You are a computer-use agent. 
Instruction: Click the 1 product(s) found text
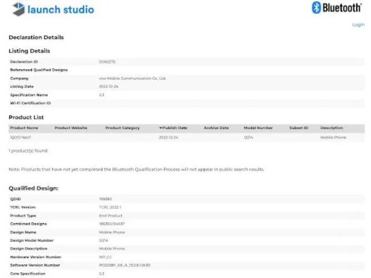pyautogui.click(x=28, y=151)
